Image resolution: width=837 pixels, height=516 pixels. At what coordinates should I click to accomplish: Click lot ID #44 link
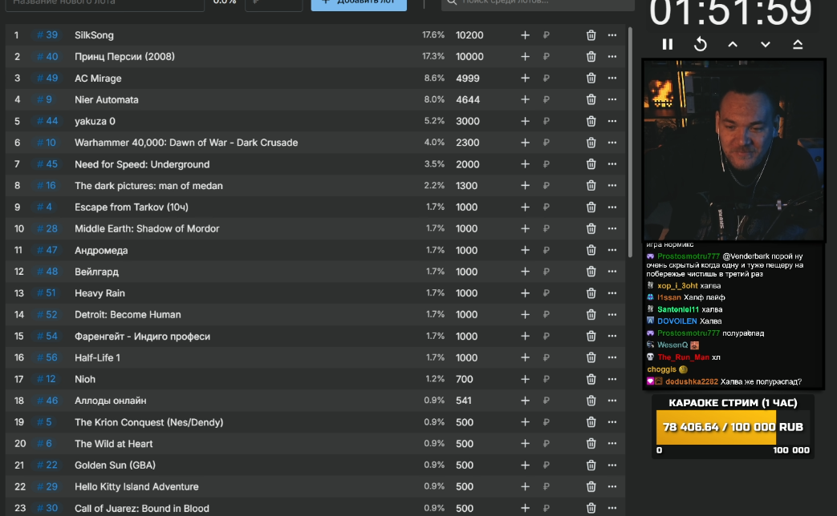[47, 121]
